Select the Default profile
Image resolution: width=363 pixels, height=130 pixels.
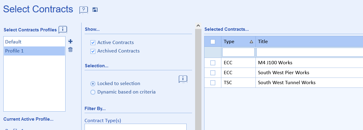(13, 42)
